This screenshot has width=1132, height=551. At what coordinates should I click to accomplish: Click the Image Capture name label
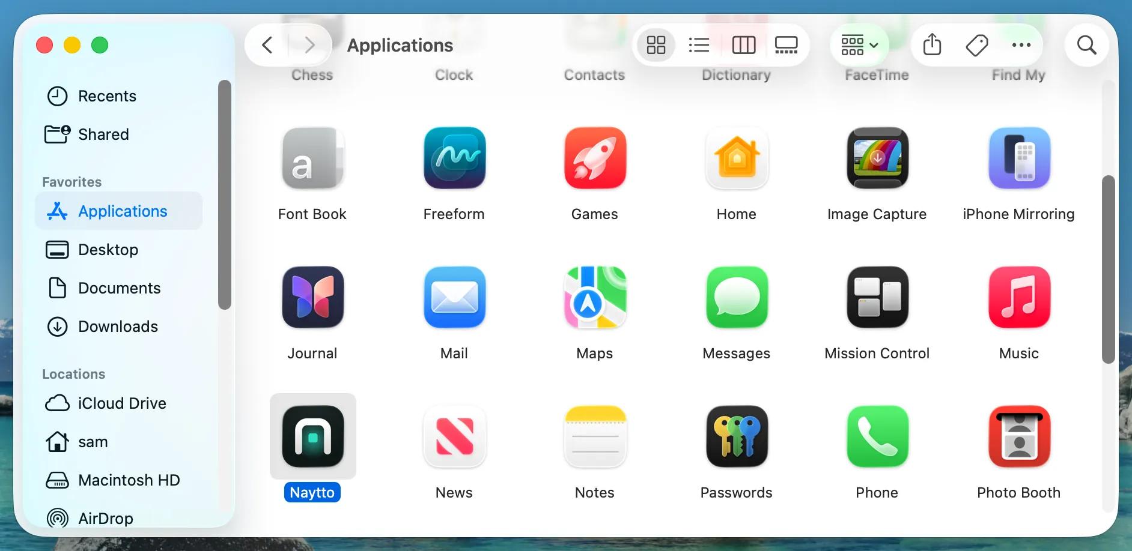pos(877,214)
